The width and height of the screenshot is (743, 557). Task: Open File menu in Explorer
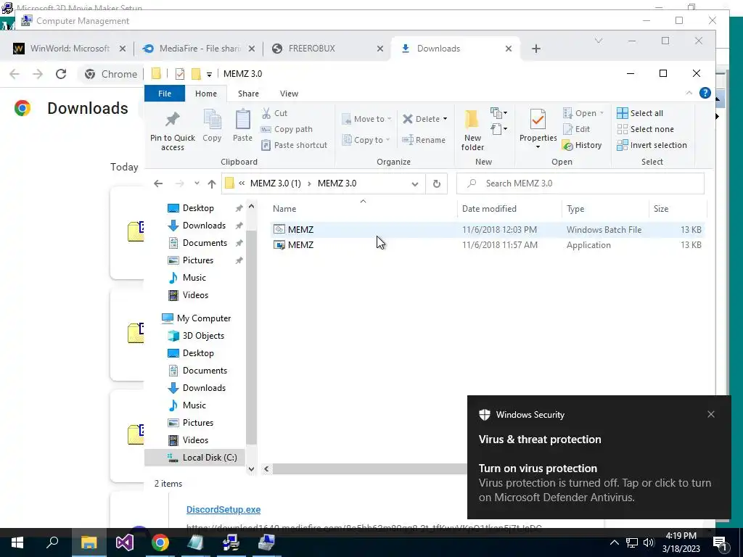pos(165,94)
